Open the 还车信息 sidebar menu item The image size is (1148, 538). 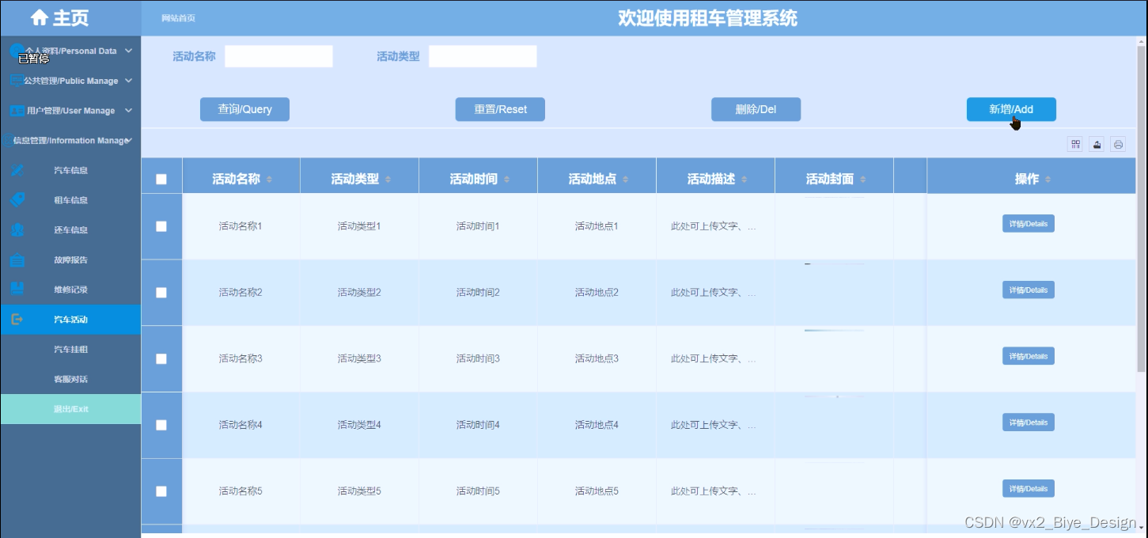(x=70, y=230)
